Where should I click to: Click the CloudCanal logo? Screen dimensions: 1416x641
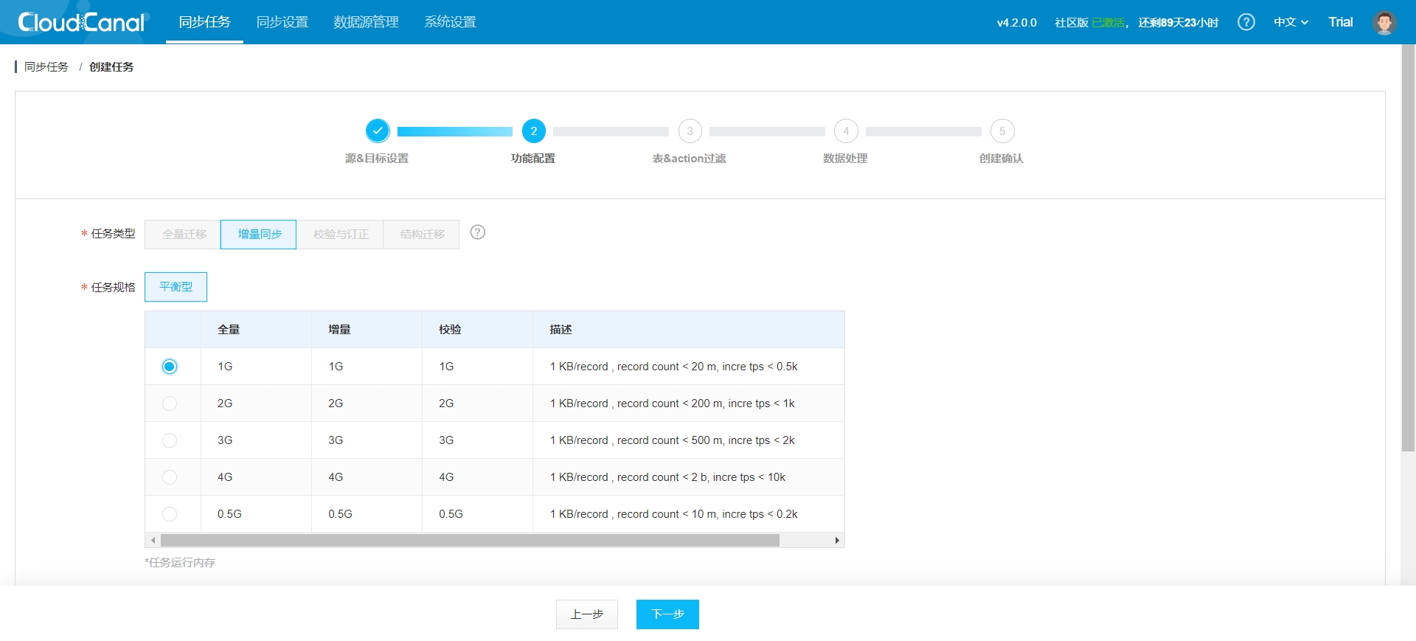click(x=81, y=22)
